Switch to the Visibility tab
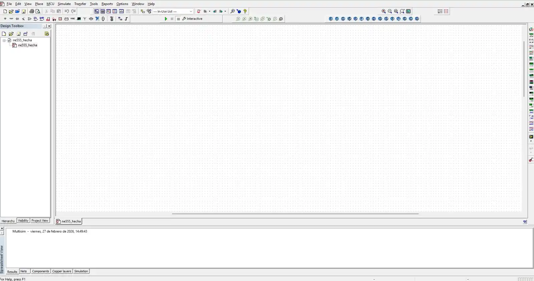The width and height of the screenshot is (534, 281). click(23, 221)
